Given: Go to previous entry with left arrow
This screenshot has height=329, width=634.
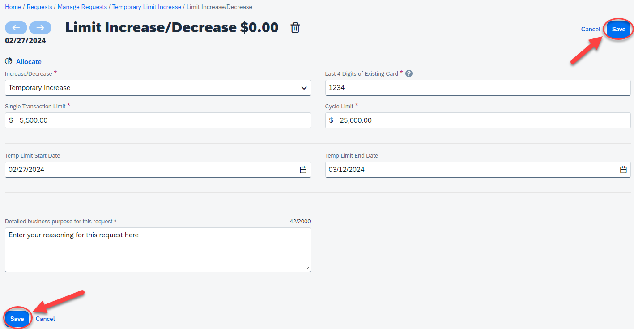Looking at the screenshot, I should 16,28.
